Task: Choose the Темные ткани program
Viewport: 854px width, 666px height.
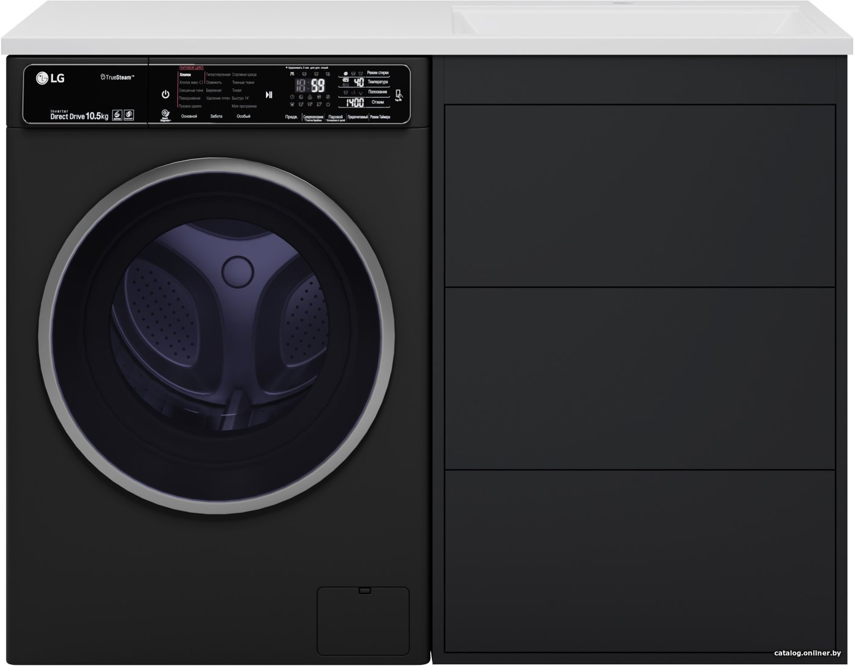Action: pyautogui.click(x=243, y=82)
